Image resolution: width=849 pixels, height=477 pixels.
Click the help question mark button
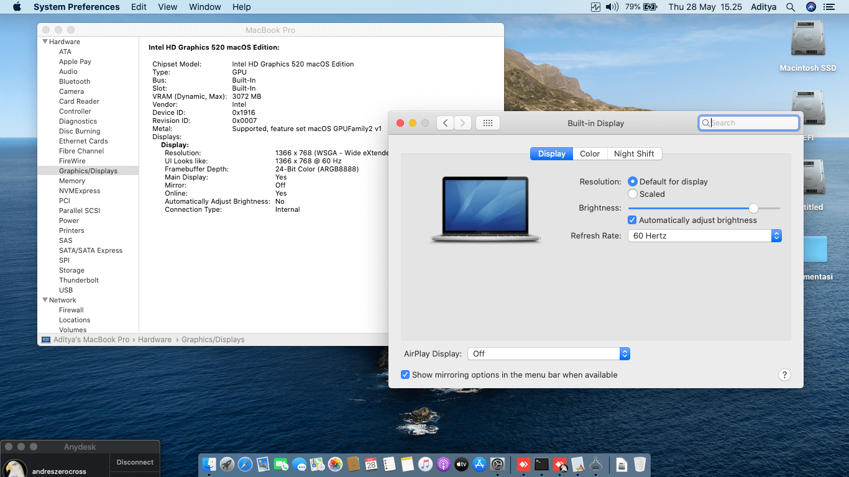784,375
